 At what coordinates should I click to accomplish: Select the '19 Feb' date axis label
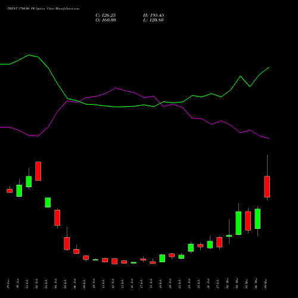pyautogui.click(x=161, y=284)
